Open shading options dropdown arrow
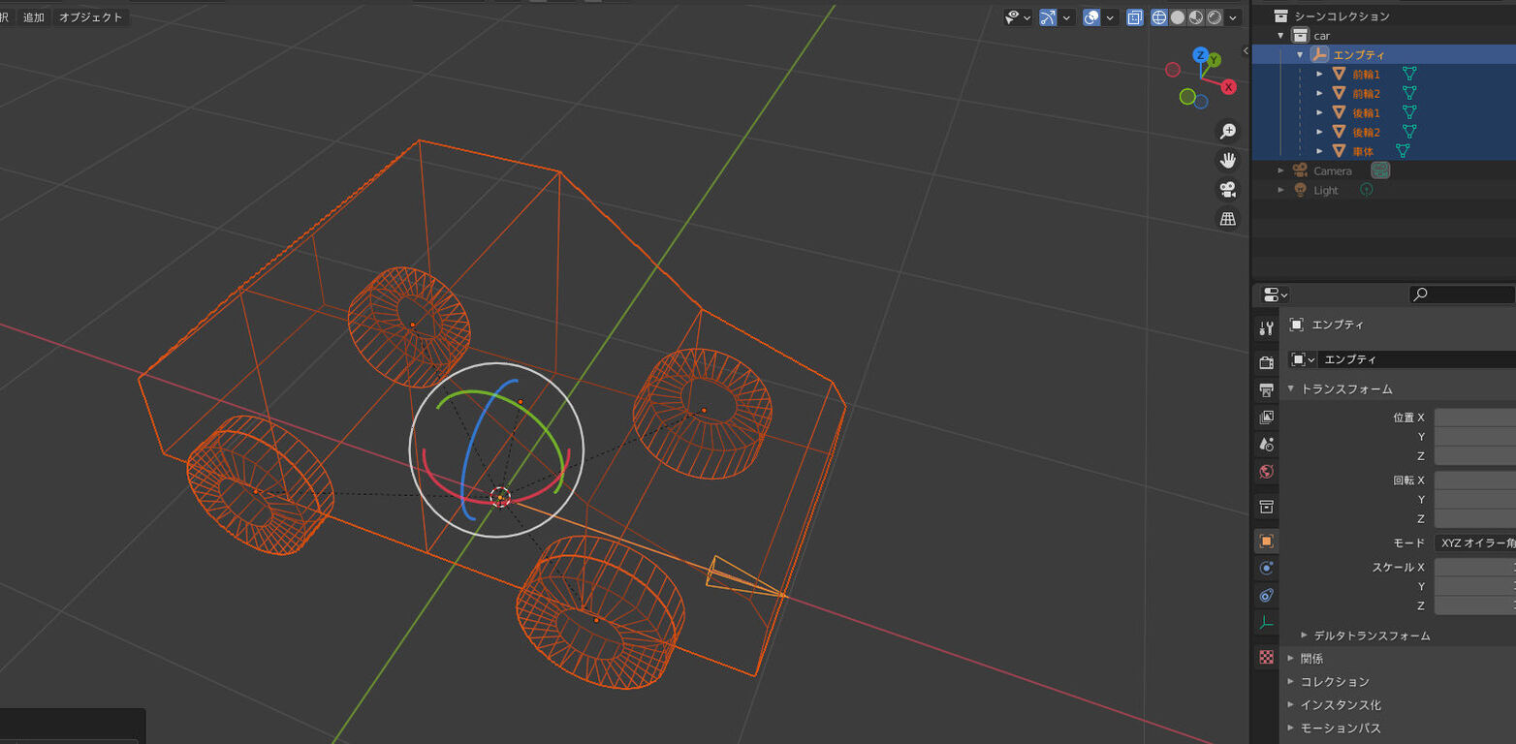Viewport: 1516px width, 744px height. point(1233,17)
